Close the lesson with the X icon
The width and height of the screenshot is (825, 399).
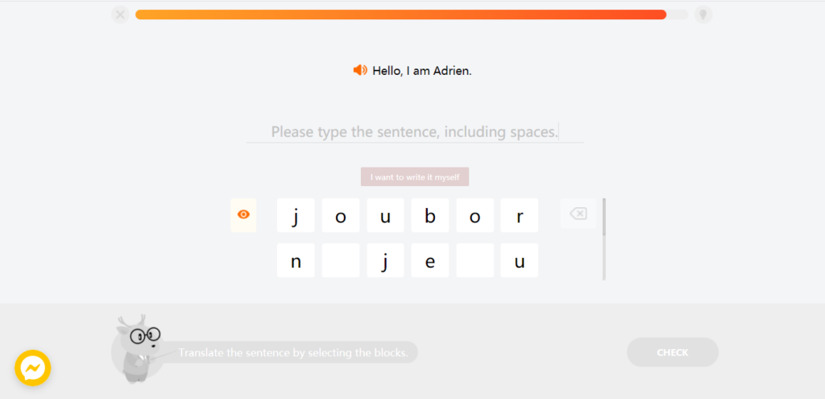tap(121, 15)
